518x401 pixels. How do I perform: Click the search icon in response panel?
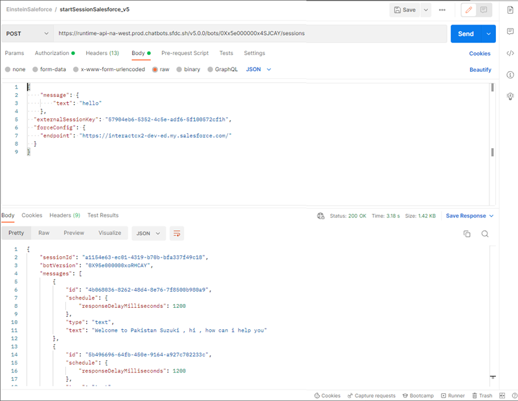(x=484, y=233)
